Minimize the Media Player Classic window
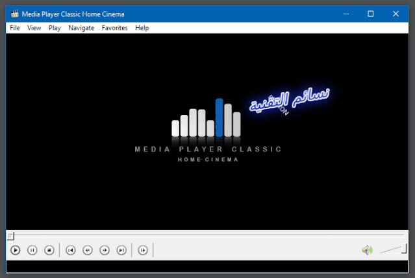The width and height of the screenshot is (415, 278). pos(346,14)
